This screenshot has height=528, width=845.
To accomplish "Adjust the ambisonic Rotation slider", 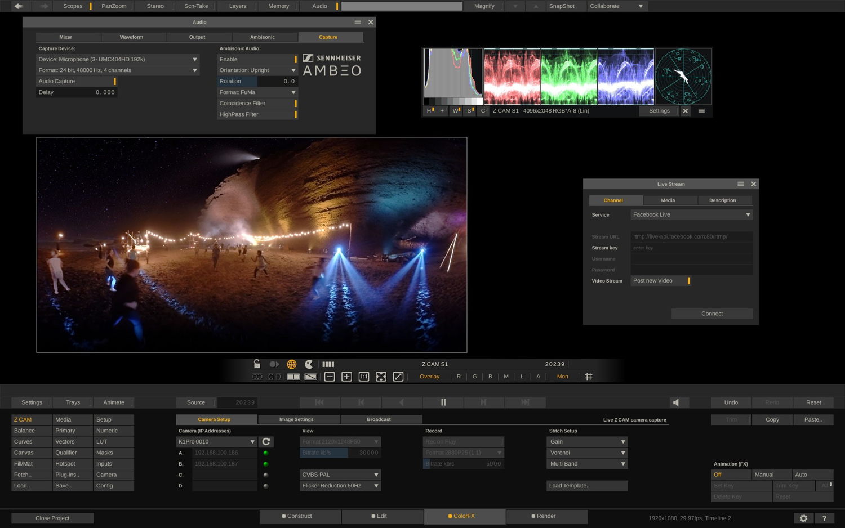I will pos(257,82).
